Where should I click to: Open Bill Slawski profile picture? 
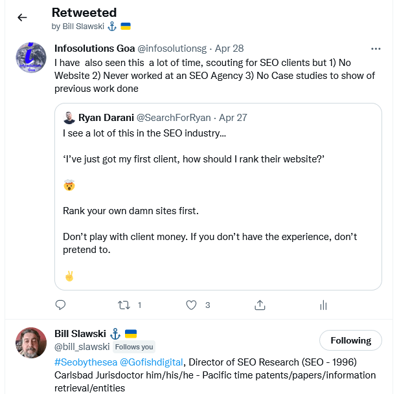(31, 343)
